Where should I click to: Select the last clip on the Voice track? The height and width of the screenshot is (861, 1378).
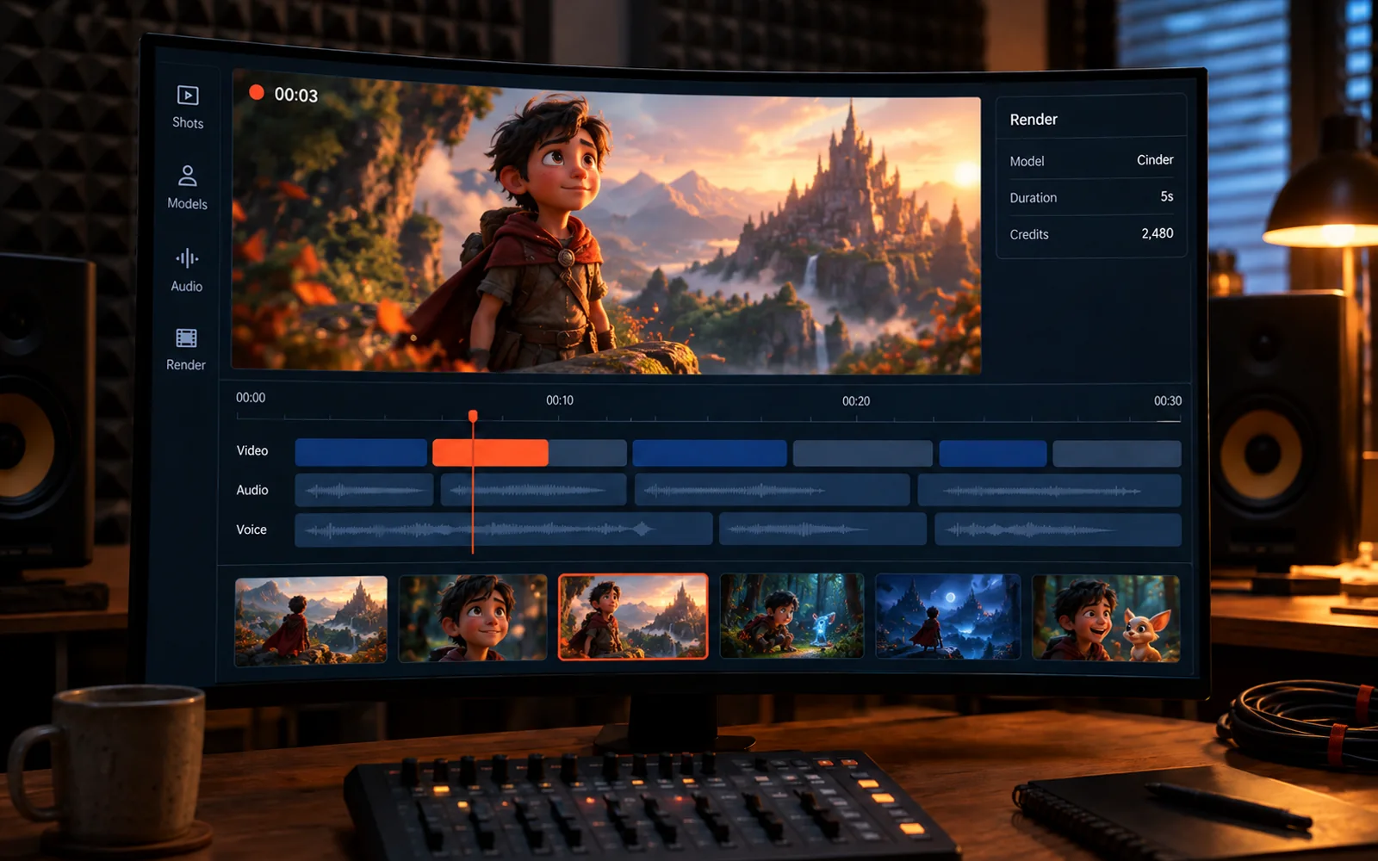point(1058,530)
